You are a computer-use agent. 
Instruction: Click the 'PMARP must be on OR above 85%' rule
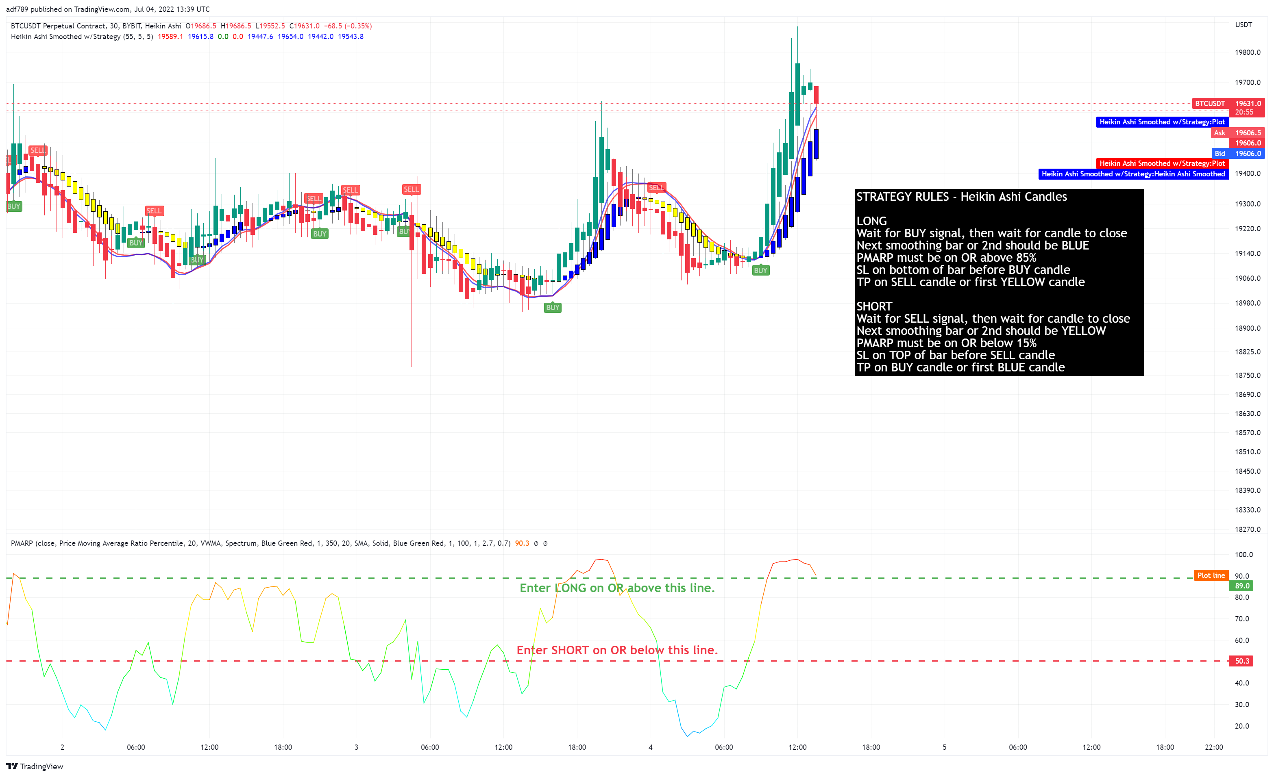point(947,258)
